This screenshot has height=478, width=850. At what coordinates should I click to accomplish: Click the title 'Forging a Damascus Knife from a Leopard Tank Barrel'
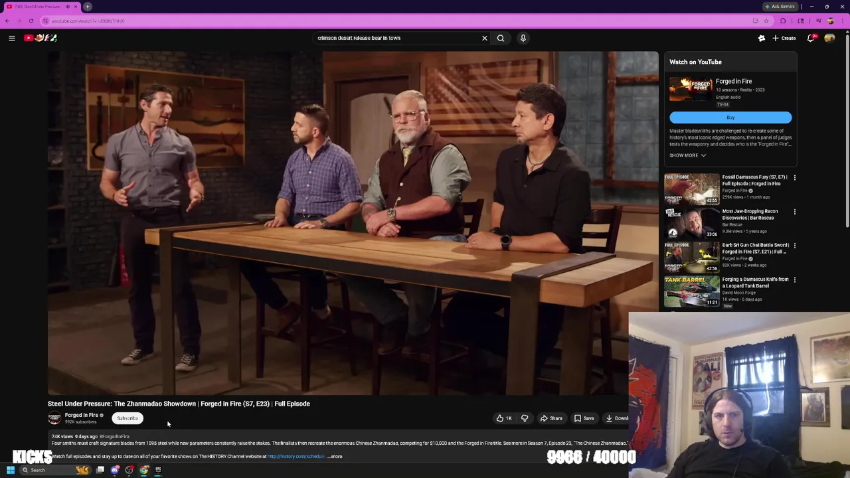pos(755,282)
